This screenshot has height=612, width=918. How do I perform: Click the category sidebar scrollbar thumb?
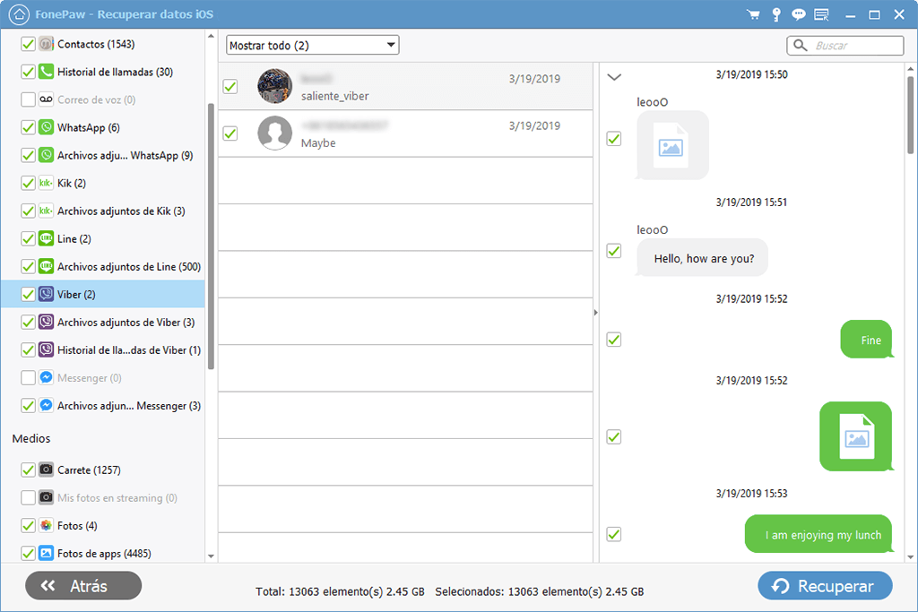[x=211, y=237]
